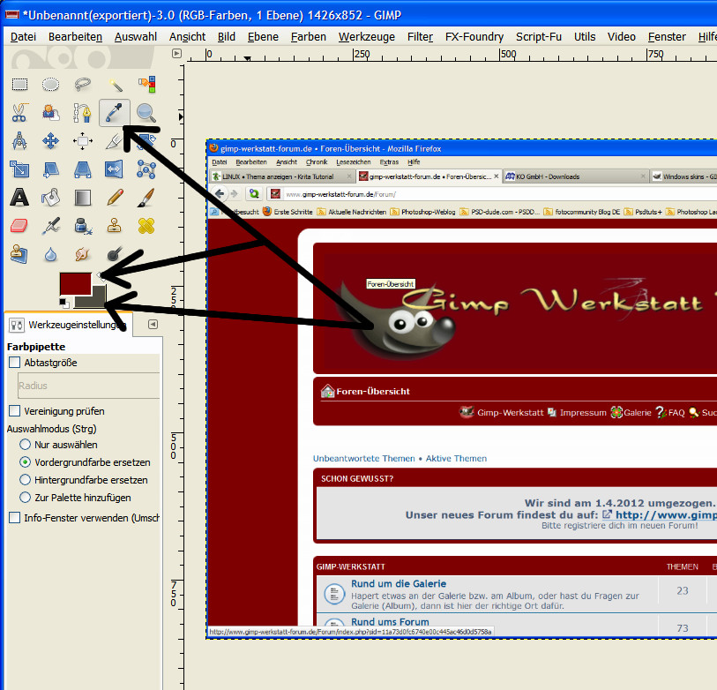Viewport: 717px width, 690px height.
Task: Select the Airbrush tool
Action: [x=50, y=226]
